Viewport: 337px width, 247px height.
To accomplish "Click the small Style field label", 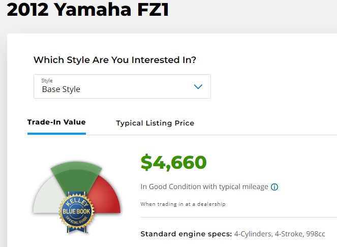I will [47, 81].
